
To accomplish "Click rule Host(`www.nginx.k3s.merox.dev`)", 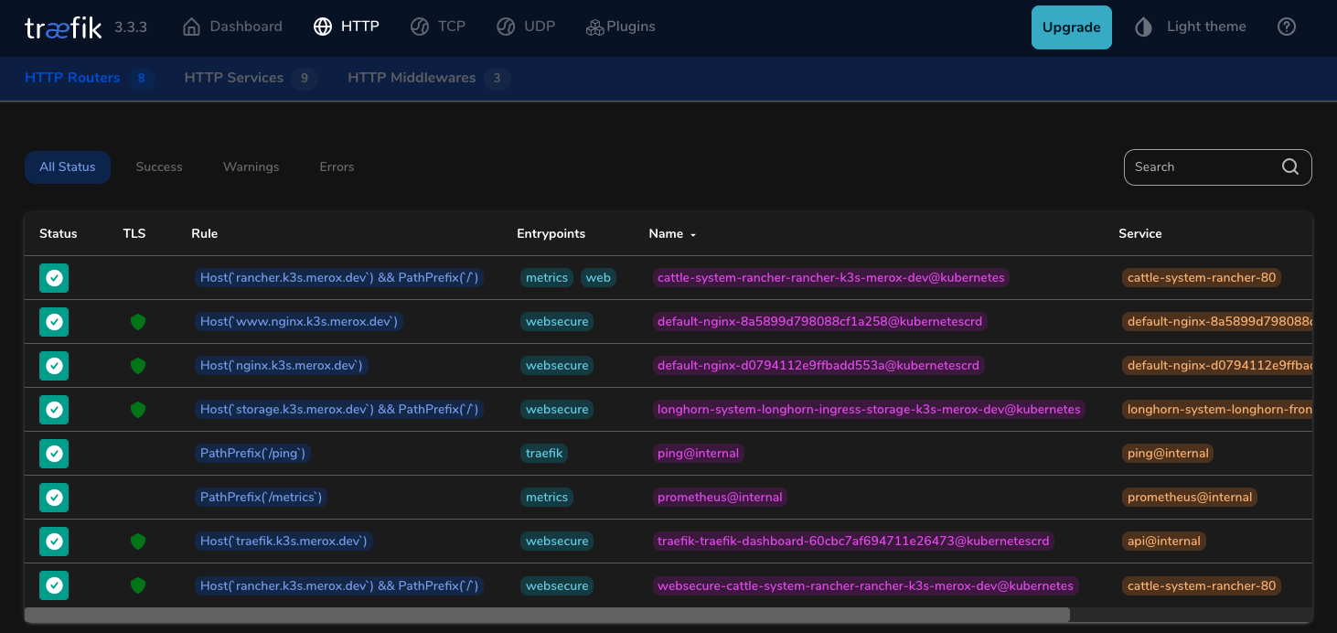I will [300, 321].
